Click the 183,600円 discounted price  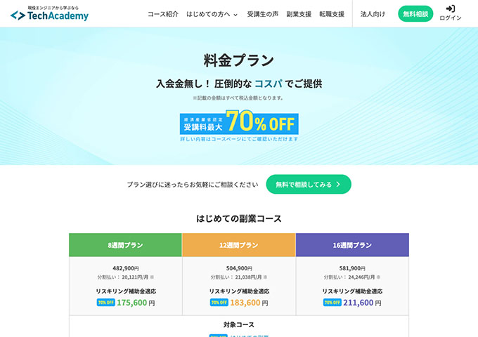click(x=245, y=303)
